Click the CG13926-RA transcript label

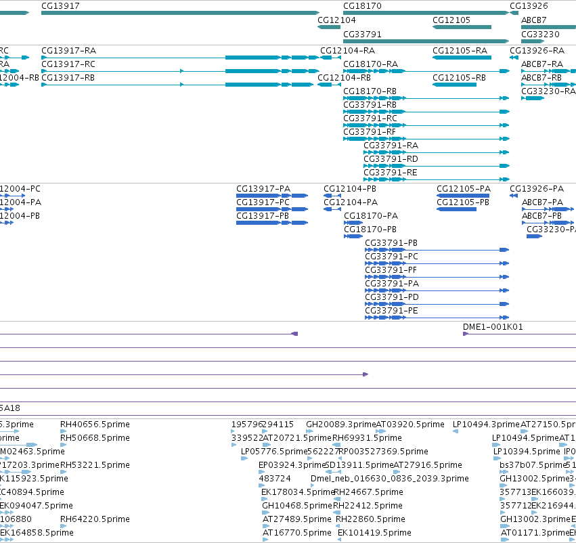coord(537,51)
